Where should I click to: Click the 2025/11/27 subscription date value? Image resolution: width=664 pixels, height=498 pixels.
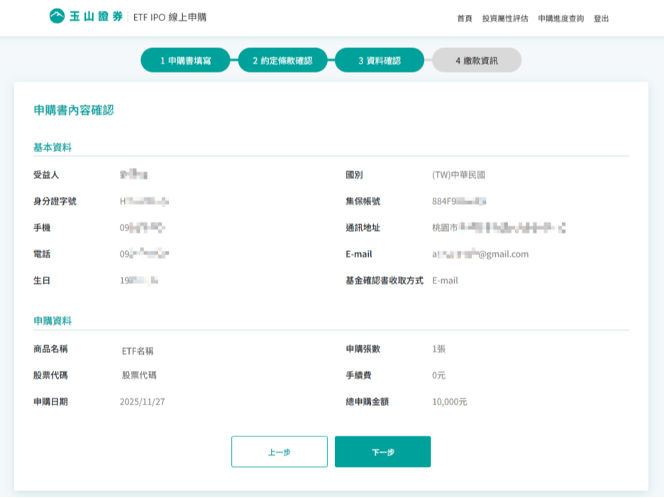pyautogui.click(x=143, y=402)
